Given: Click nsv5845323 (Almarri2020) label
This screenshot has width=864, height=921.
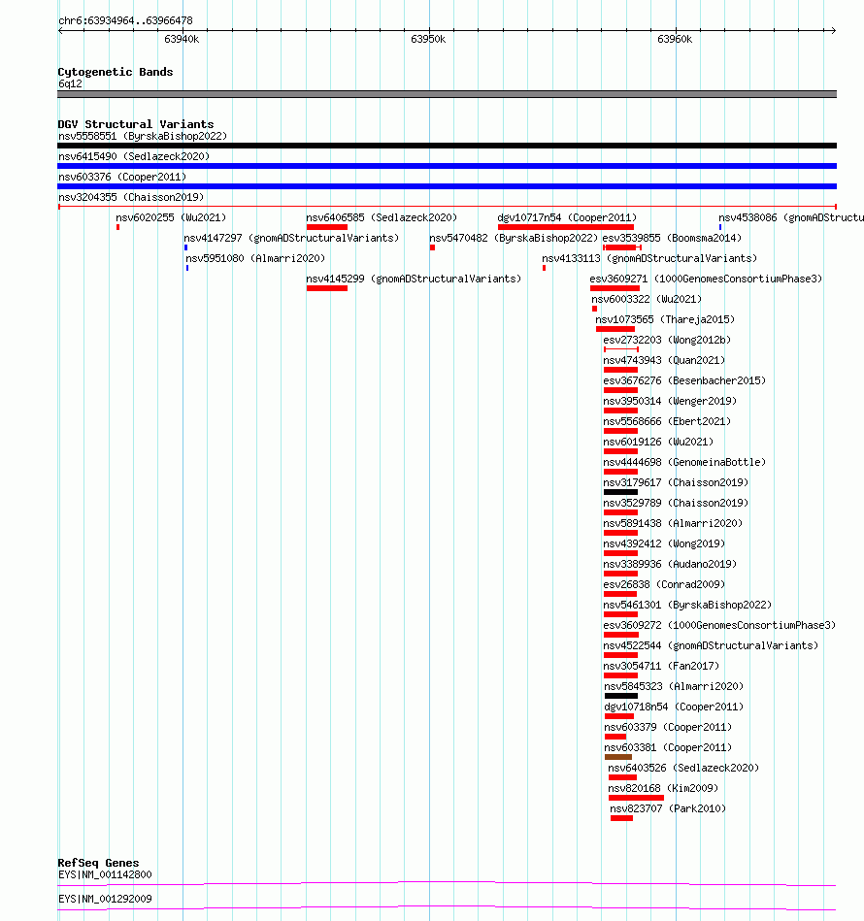Looking at the screenshot, I should click(x=675, y=686).
